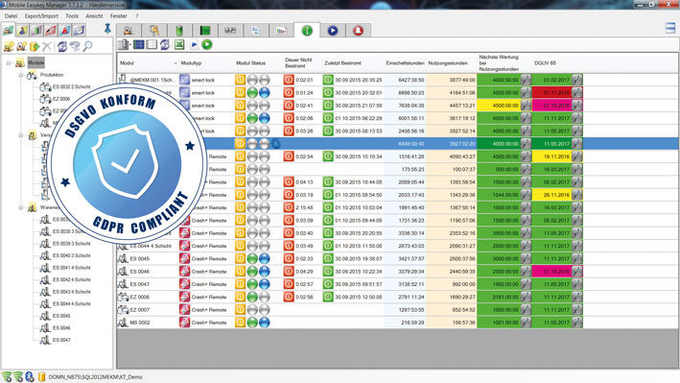Sort by DGUV 68 column header
The width and height of the screenshot is (680, 383).
(x=557, y=63)
